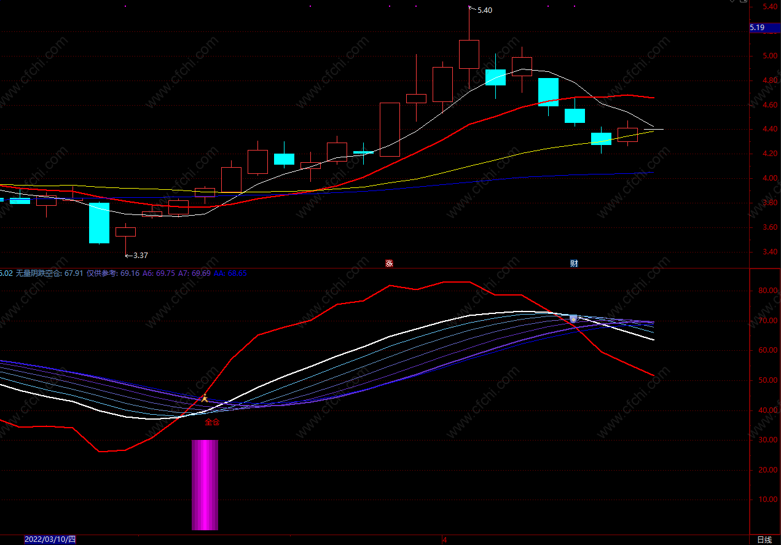Click the month 4 marker on time axis
The height and width of the screenshot is (545, 781).
[445, 540]
